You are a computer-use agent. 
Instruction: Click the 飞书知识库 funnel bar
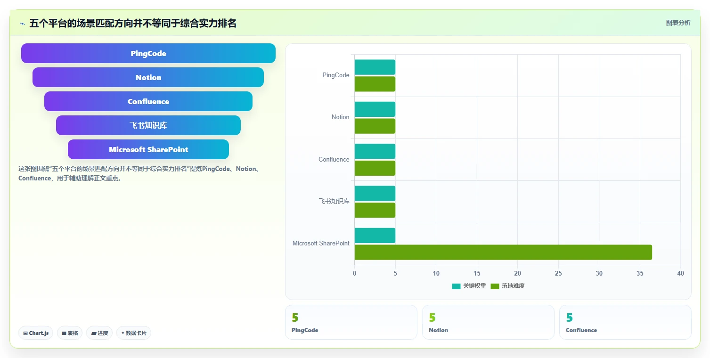[148, 125]
